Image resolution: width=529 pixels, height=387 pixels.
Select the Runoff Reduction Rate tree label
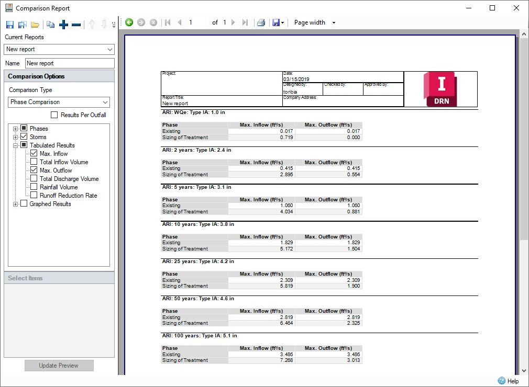pos(69,196)
